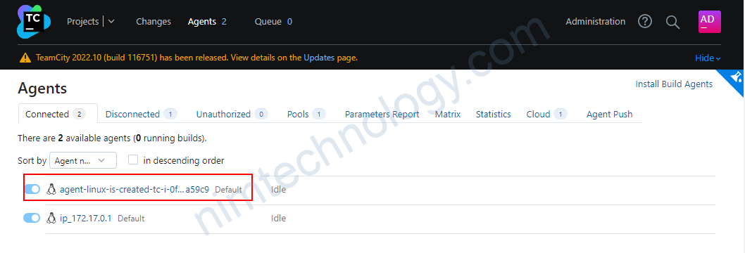The width and height of the screenshot is (745, 253).
Task: Click the 'There are 2 available agents' text
Action: [x=112, y=138]
